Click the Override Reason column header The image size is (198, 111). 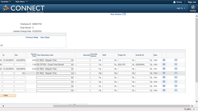click(x=94, y=55)
